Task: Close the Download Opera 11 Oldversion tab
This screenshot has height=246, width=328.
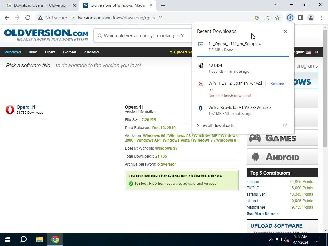Action: pyautogui.click(x=74, y=5)
